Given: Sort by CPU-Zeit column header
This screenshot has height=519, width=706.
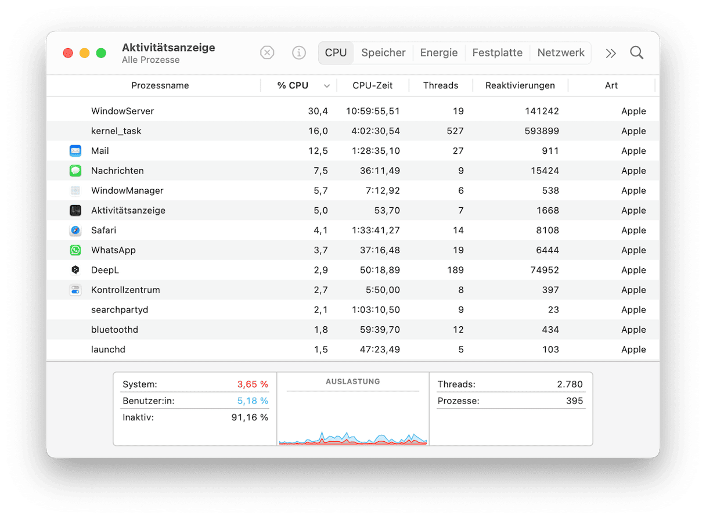Looking at the screenshot, I should point(373,85).
